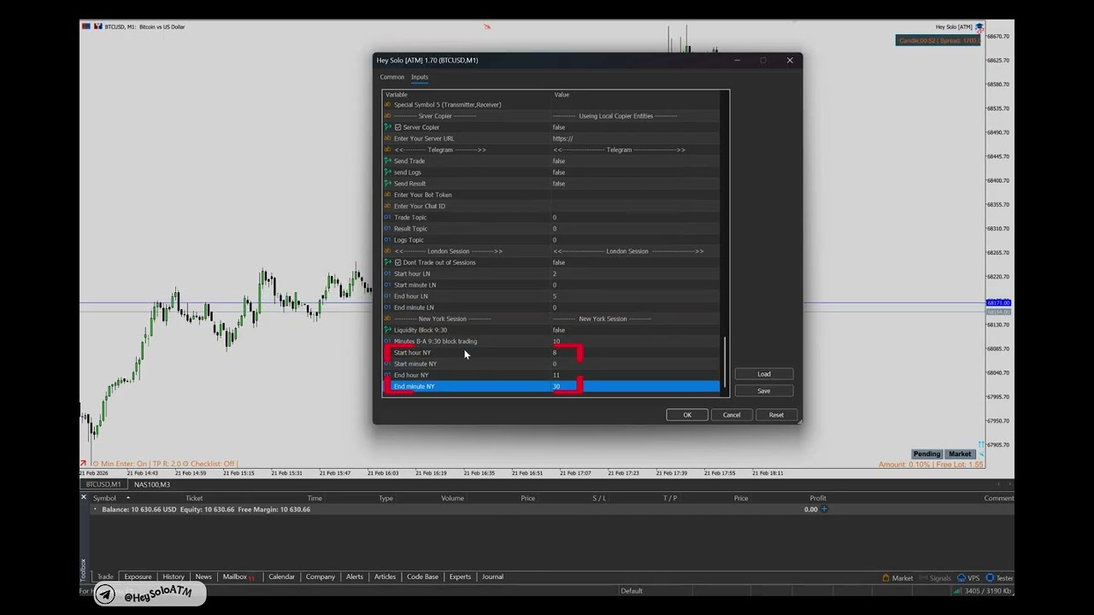Open VPS from the status bar

[968, 578]
